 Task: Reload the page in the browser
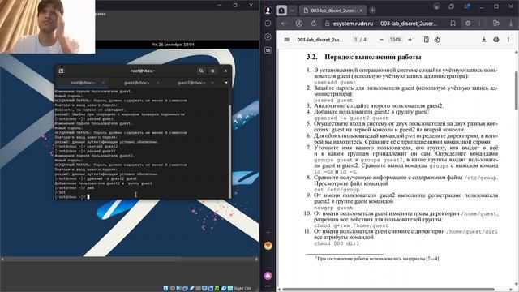pyautogui.click(x=314, y=24)
